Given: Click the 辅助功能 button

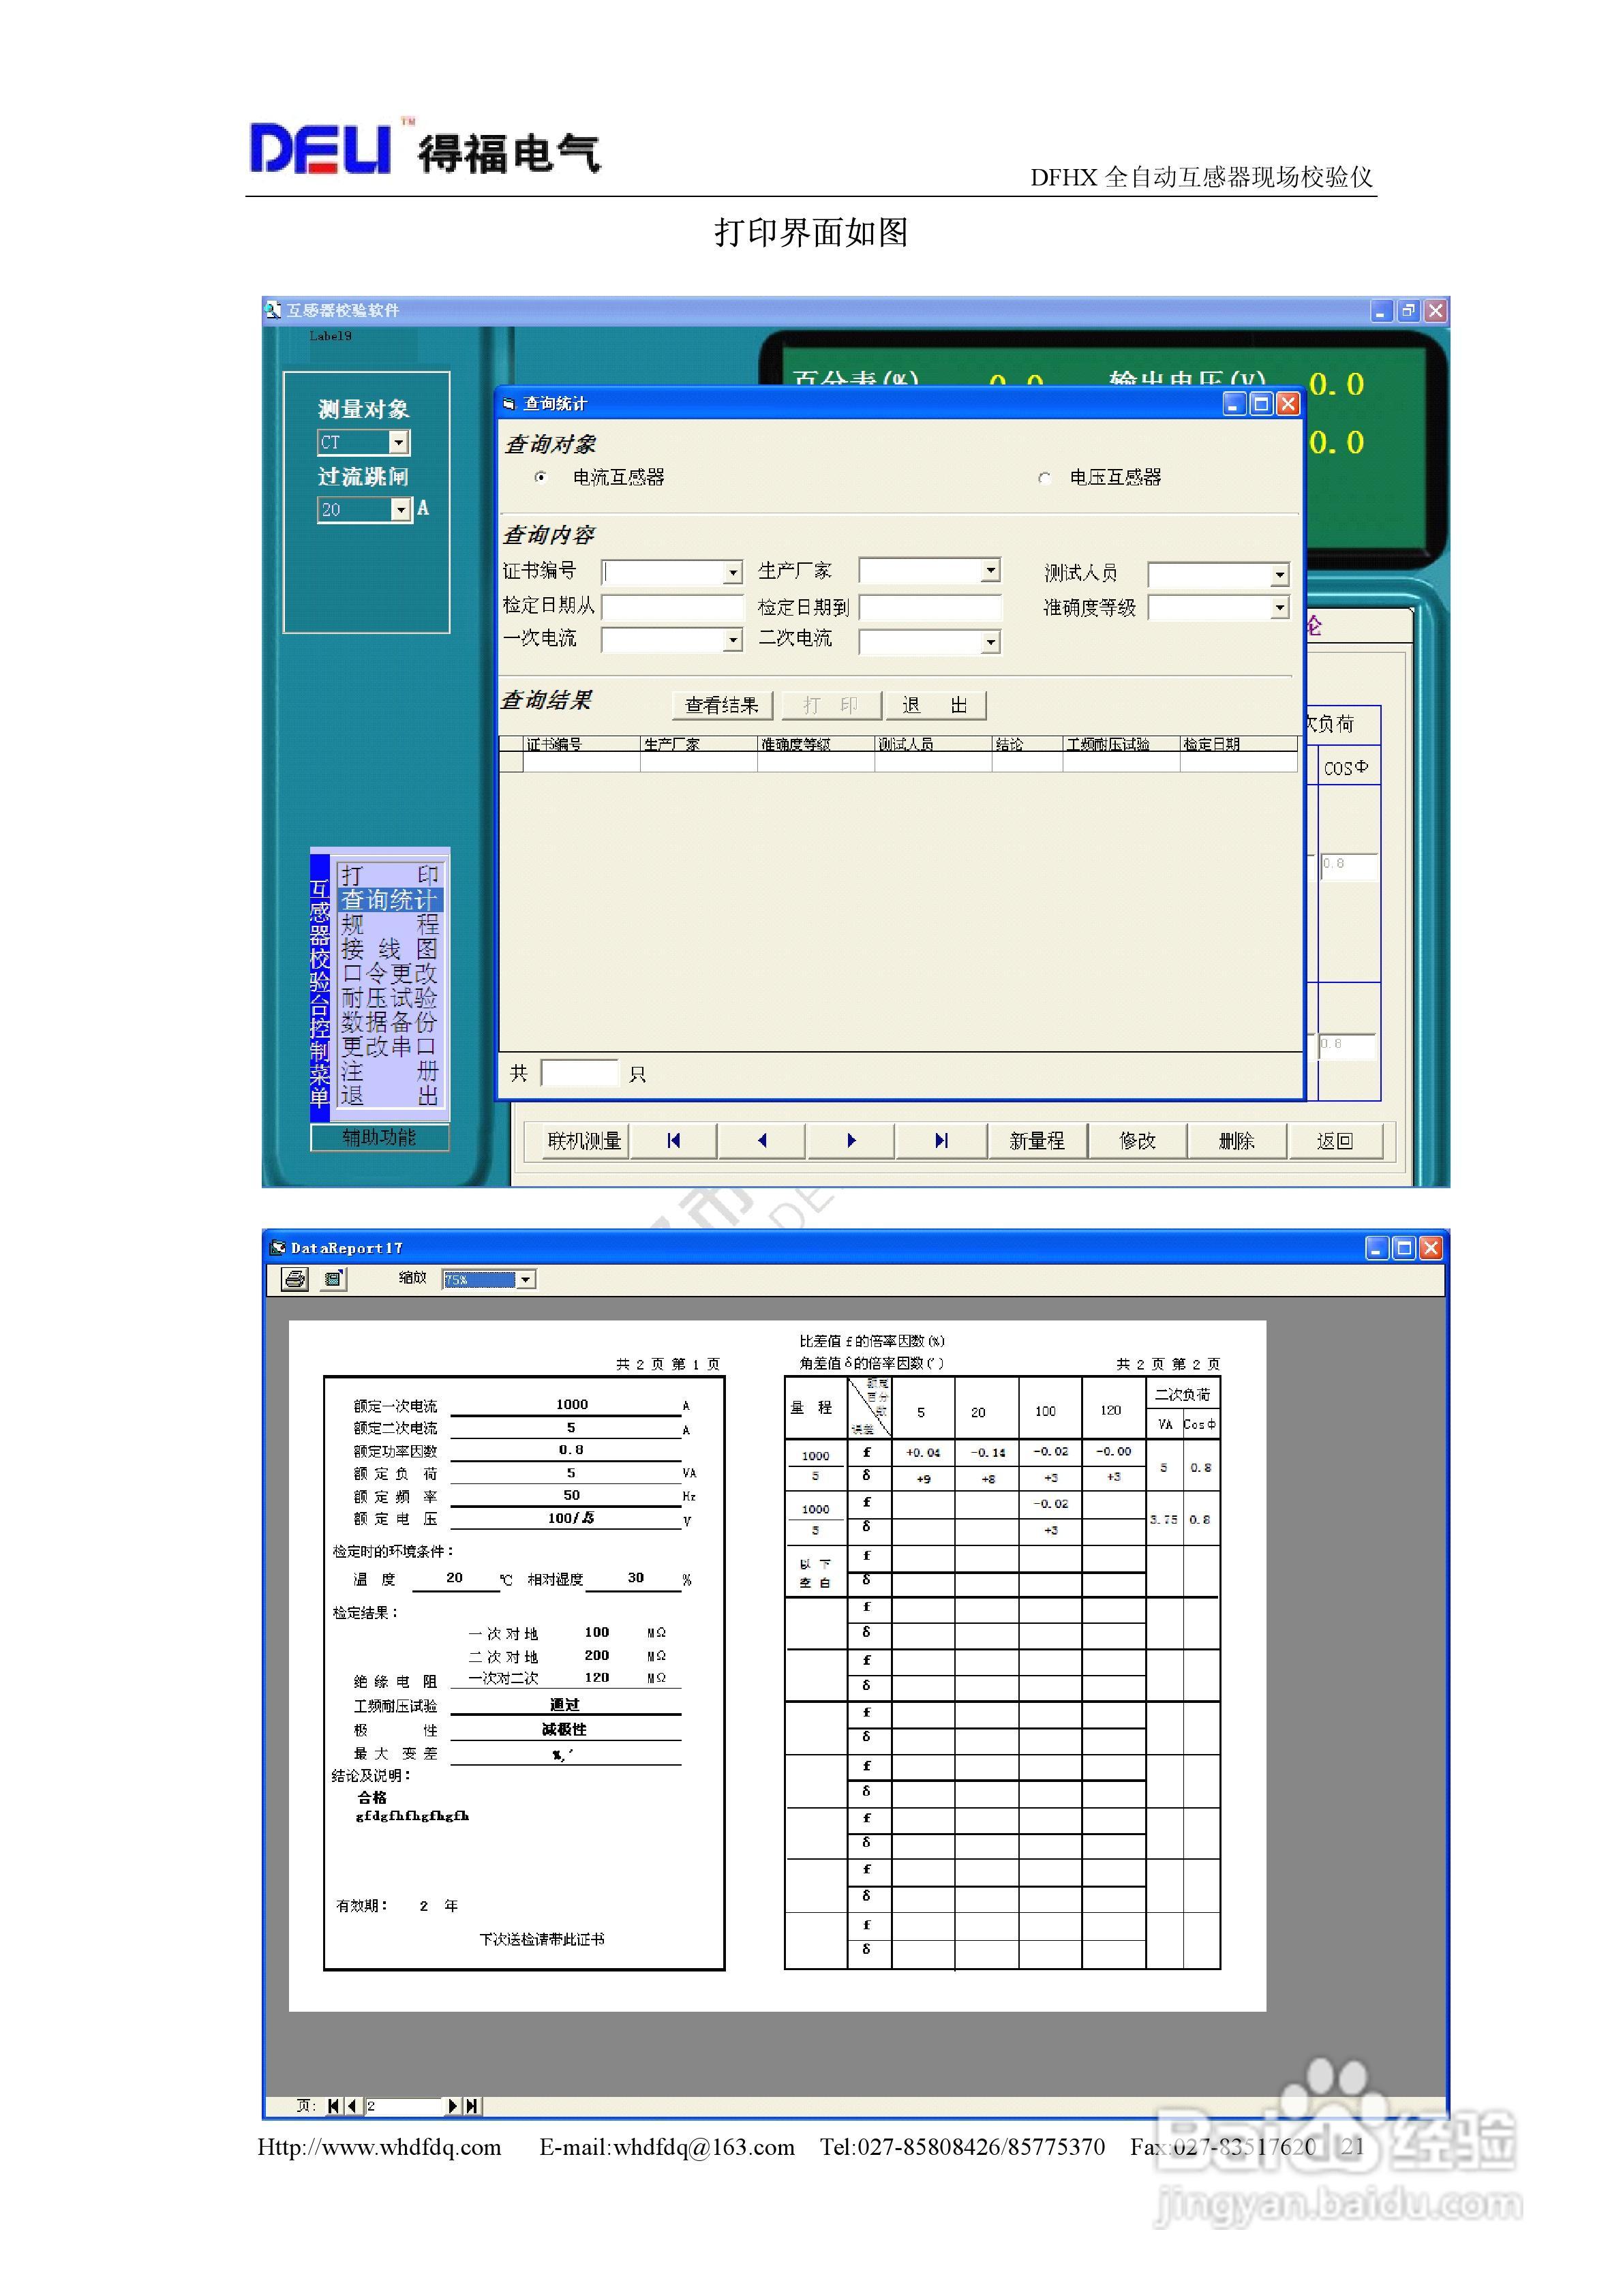Looking at the screenshot, I should 380,1137.
